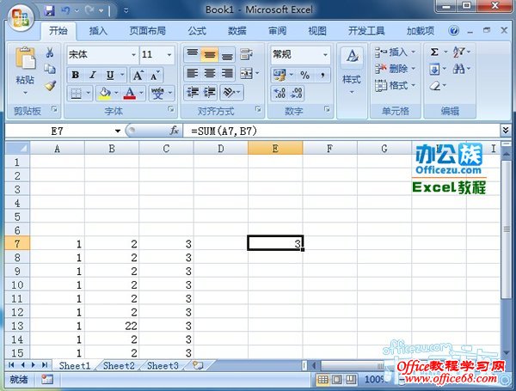Apply red font color A
The image size is (516, 391).
(x=130, y=94)
